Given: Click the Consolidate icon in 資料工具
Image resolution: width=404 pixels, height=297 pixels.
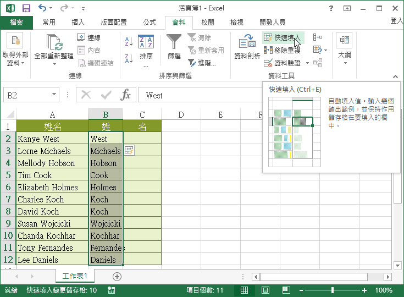Looking at the screenshot, I should (318, 37).
